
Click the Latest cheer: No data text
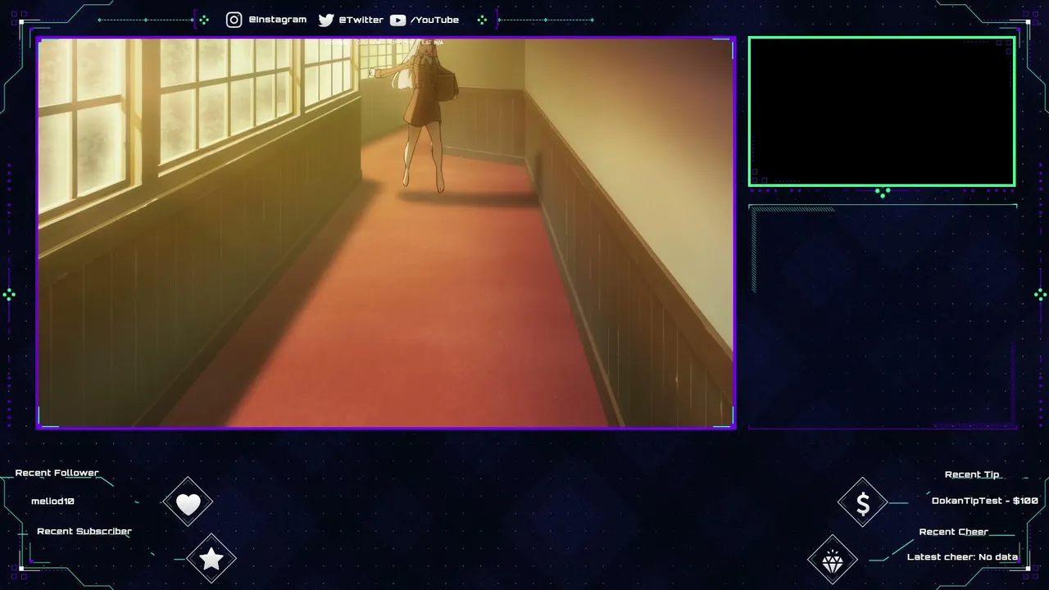[962, 557]
